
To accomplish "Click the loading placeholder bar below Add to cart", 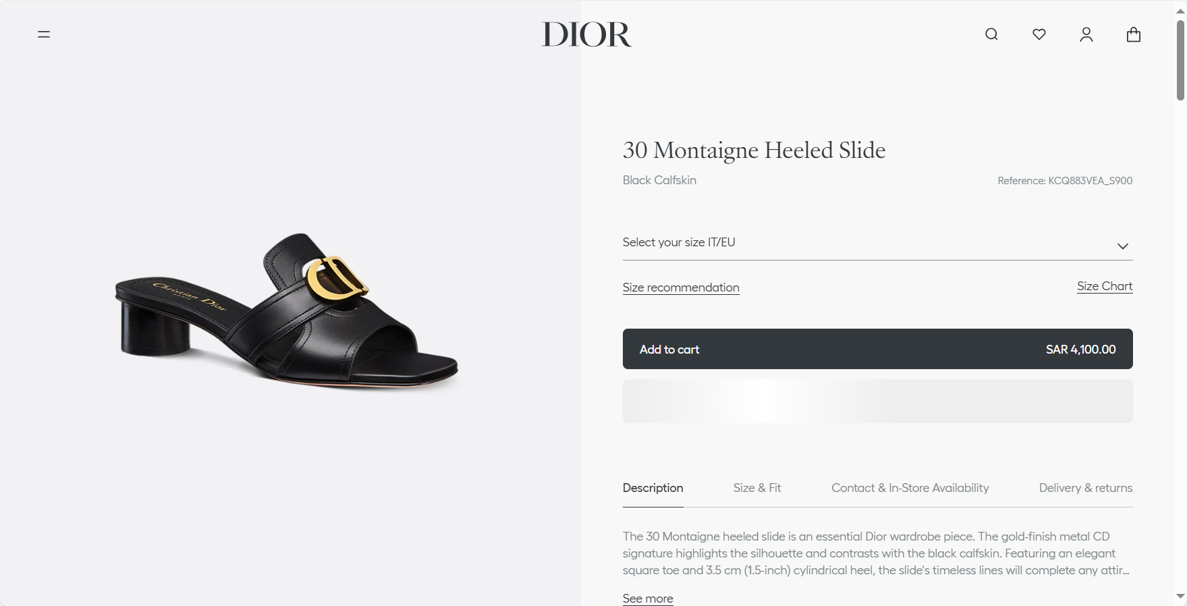I will click(x=877, y=402).
